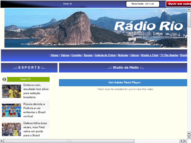Image resolution: width=191 pixels, height=143 pixels.
Task: Click the Rádio Ri title text at top
Action: (68, 4)
